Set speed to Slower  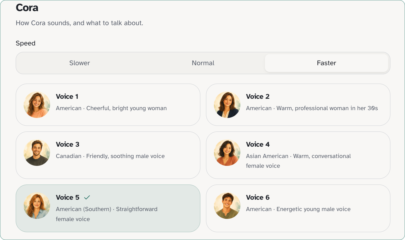point(79,63)
